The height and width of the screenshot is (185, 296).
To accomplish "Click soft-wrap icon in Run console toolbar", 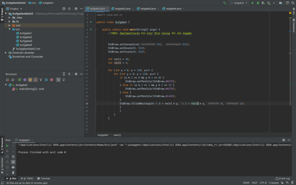I will coord(13,156).
